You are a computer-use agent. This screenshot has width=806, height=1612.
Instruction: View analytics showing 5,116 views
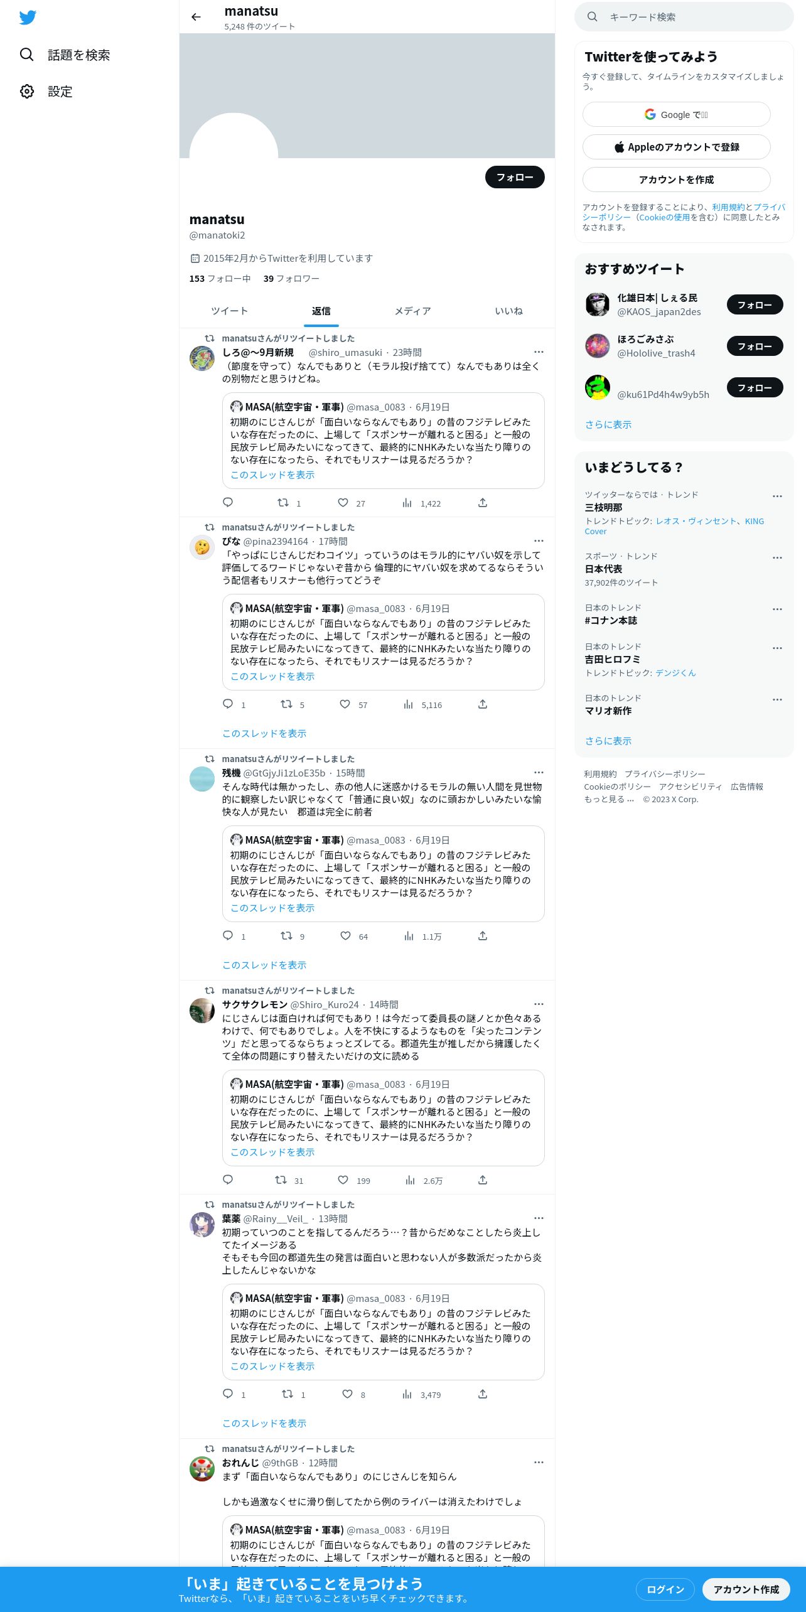(x=422, y=704)
